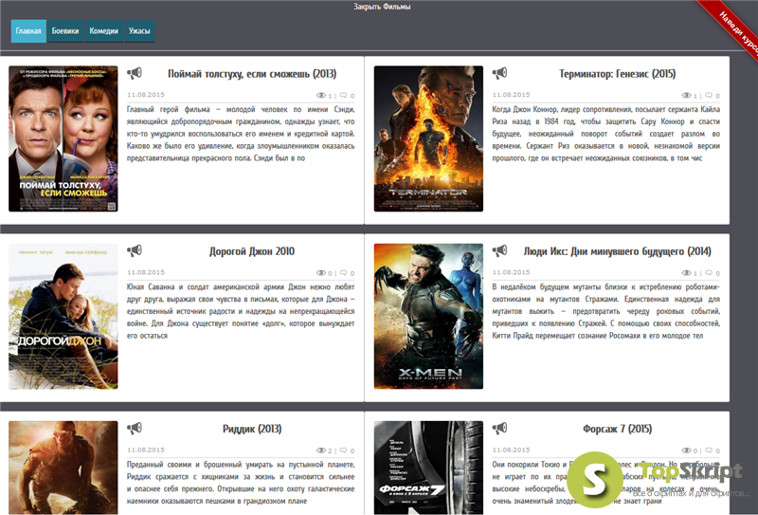
Task: Click description starting 'Юная Саванна и солдат'
Action: click(x=241, y=311)
